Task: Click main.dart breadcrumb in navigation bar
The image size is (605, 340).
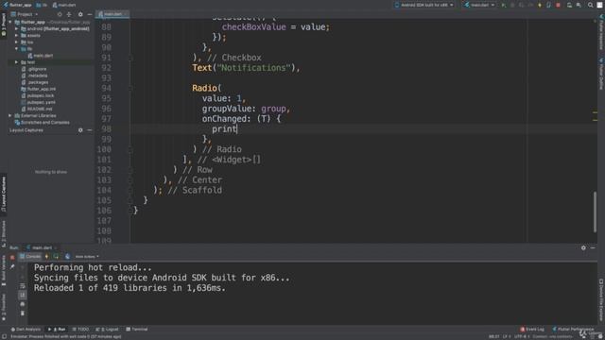Action: click(x=64, y=5)
